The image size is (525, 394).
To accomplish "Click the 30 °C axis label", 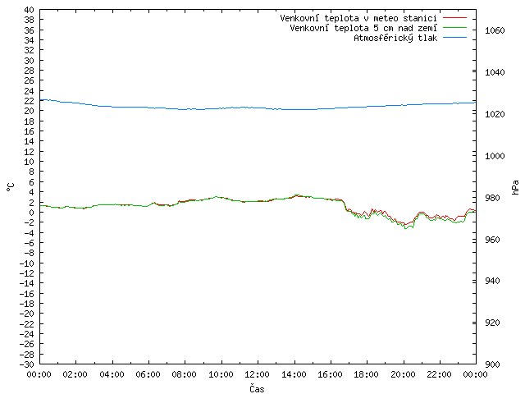I will point(30,61).
